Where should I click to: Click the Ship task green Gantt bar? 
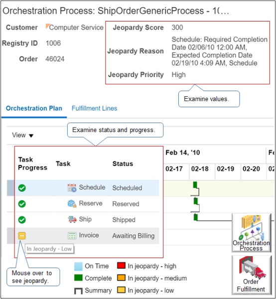point(196,217)
